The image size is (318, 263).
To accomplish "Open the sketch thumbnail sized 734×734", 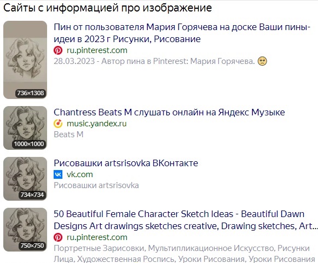I will pyautogui.click(x=25, y=179).
